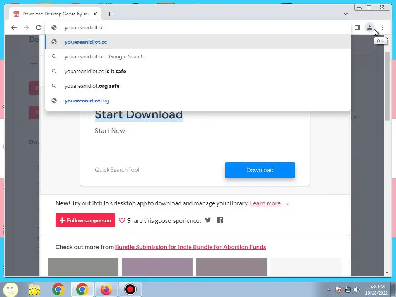Open the third mauve game thumbnail
This screenshot has width=396, height=297.
232,267
